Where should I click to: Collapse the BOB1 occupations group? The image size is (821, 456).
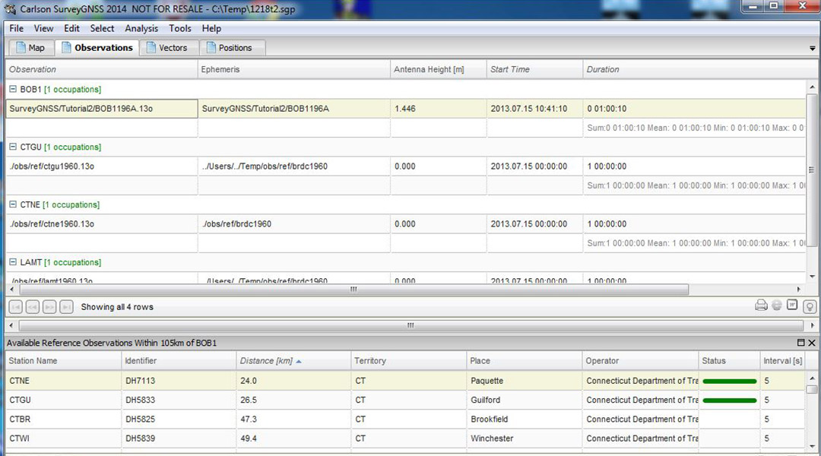pos(13,90)
